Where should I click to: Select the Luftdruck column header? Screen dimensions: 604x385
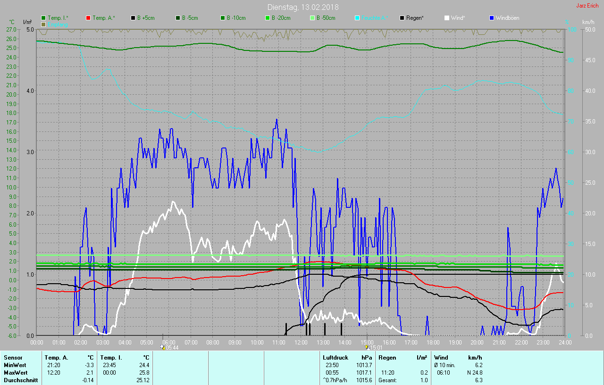pos(336,358)
